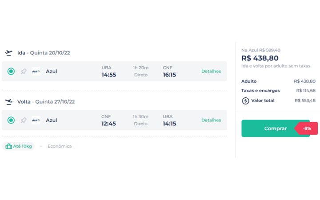Image resolution: width=320 pixels, height=200 pixels.
Task: Open Detalhes for the 14:55 outbound flight
Action: coord(211,71)
